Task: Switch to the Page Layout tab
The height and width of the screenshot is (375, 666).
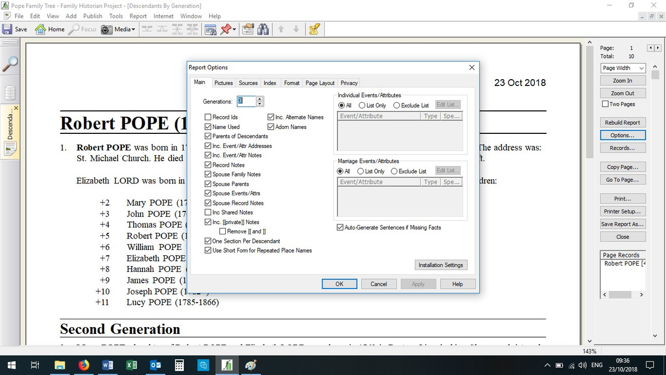Action: pos(320,83)
